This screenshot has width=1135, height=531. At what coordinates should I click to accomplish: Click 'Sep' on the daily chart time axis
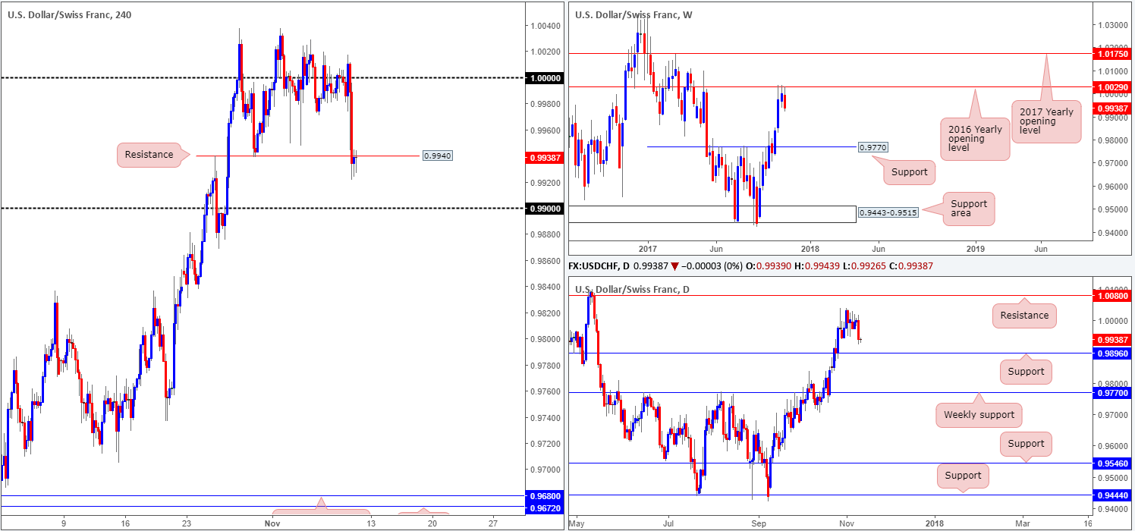pyautogui.click(x=759, y=523)
